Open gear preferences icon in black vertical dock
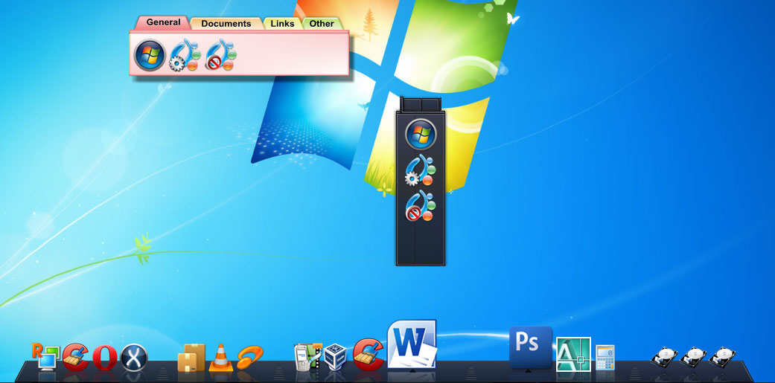The image size is (775, 383). coord(420,170)
